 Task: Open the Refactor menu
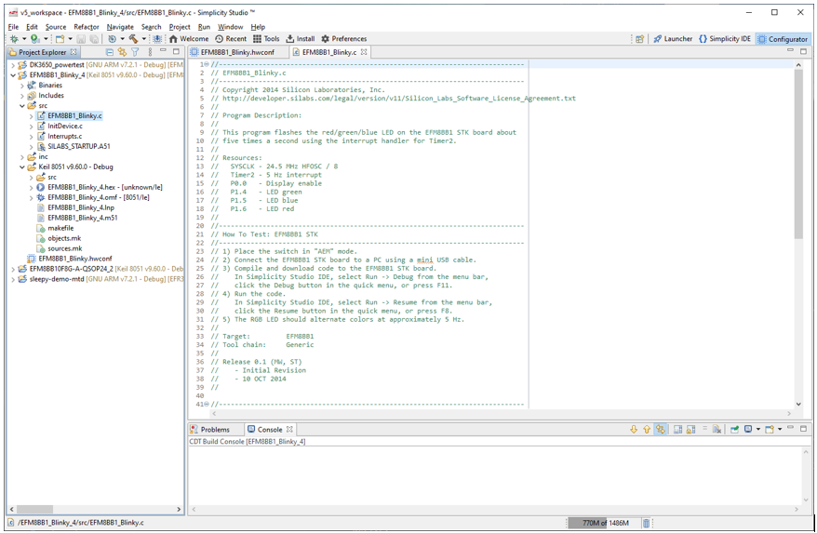[x=87, y=27]
